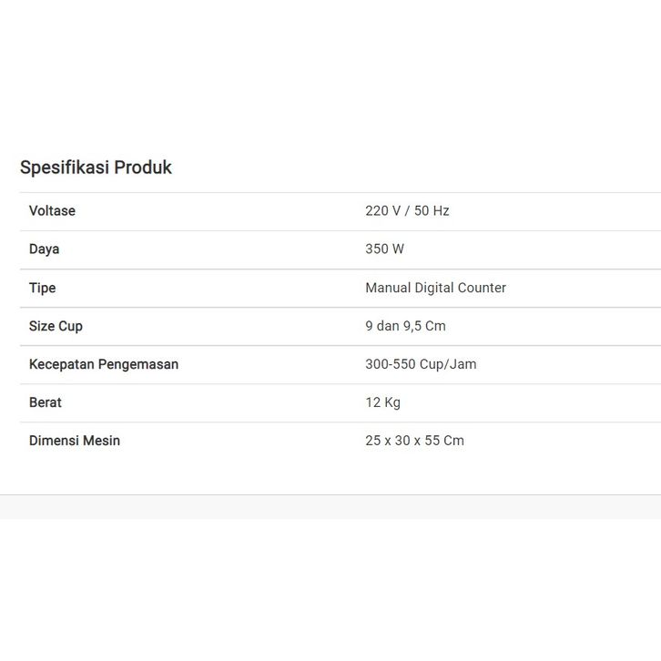Click the 350 W power value
This screenshot has width=661, height=661.
[x=384, y=249]
